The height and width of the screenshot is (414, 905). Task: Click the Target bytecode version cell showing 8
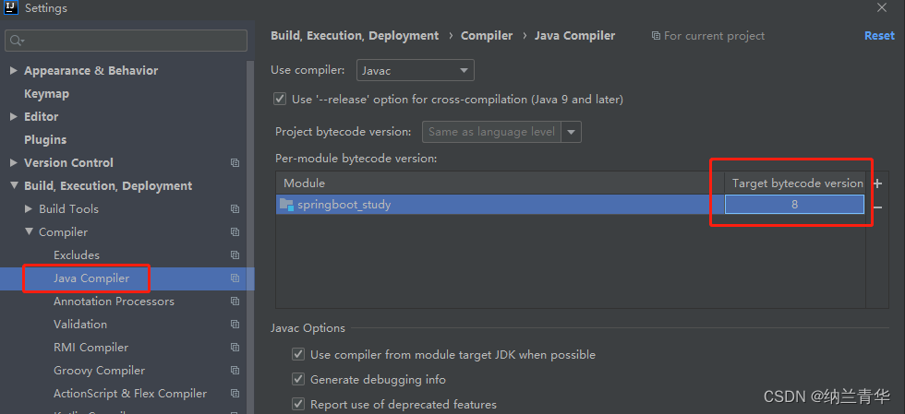coord(795,204)
